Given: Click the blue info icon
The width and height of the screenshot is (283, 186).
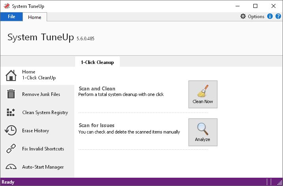Looking at the screenshot, I should pos(270,17).
